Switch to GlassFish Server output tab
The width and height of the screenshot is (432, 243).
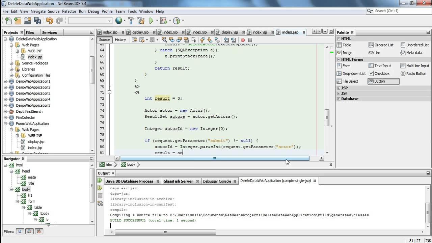coord(178,181)
